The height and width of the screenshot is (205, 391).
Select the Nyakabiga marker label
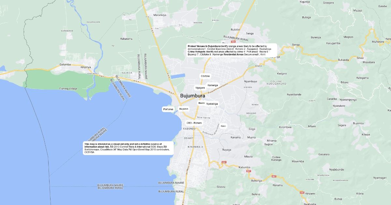(x=212, y=104)
